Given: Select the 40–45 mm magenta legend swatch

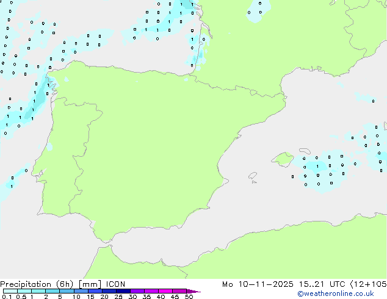Looking at the screenshot, I should click(x=165, y=291).
